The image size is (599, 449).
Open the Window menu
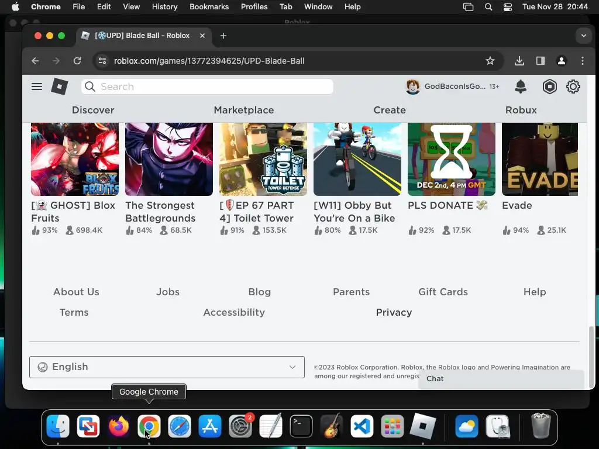tap(318, 7)
